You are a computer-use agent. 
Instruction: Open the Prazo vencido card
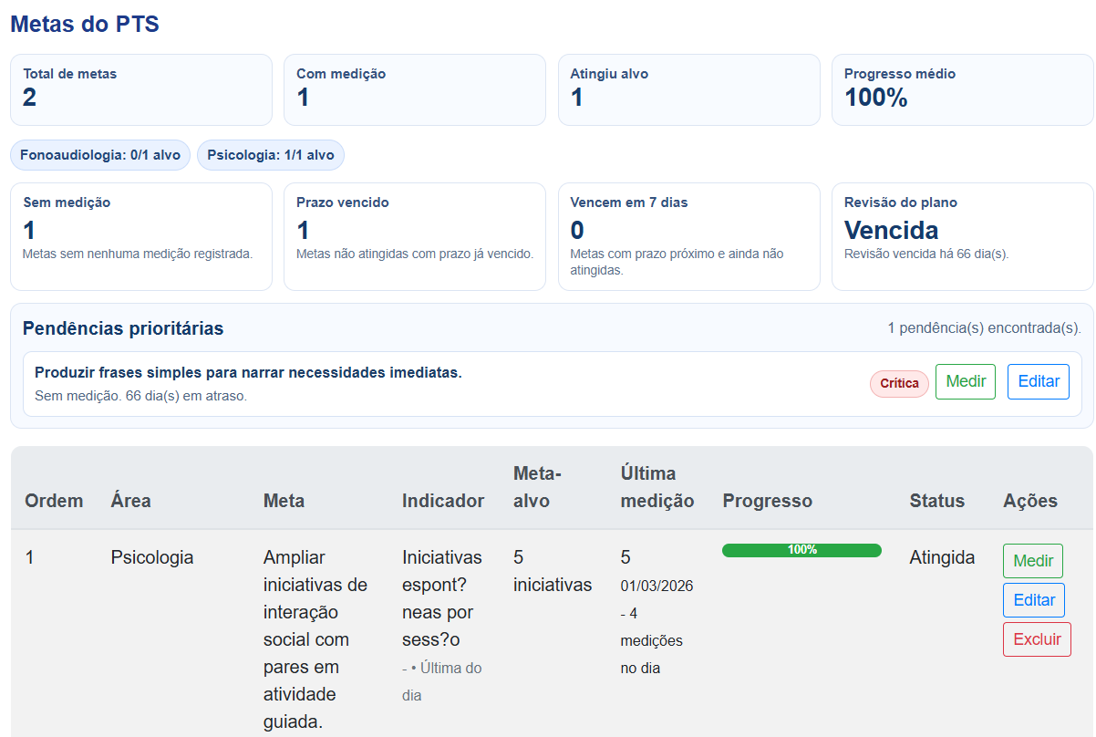click(x=415, y=237)
